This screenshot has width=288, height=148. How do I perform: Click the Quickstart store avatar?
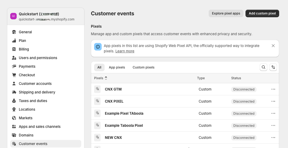(13, 16)
